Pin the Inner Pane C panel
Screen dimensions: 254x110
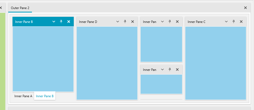pyautogui.click(x=234, y=22)
